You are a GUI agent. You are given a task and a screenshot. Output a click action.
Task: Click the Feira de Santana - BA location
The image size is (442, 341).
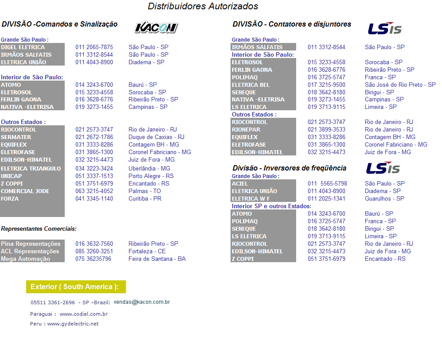pos(157,259)
